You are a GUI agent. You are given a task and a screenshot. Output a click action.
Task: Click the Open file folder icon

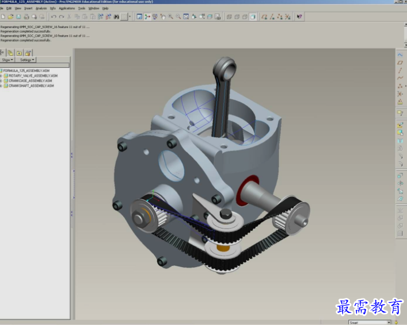coord(10,17)
